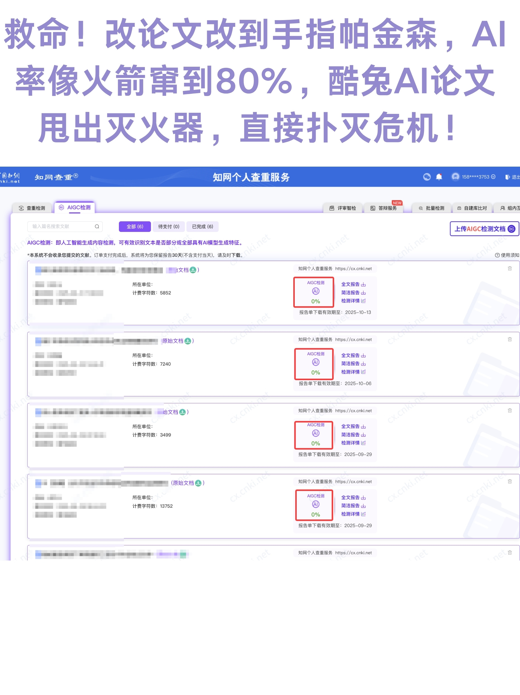Open https://cx.cnki.net link in 3499-character entry

353,411
